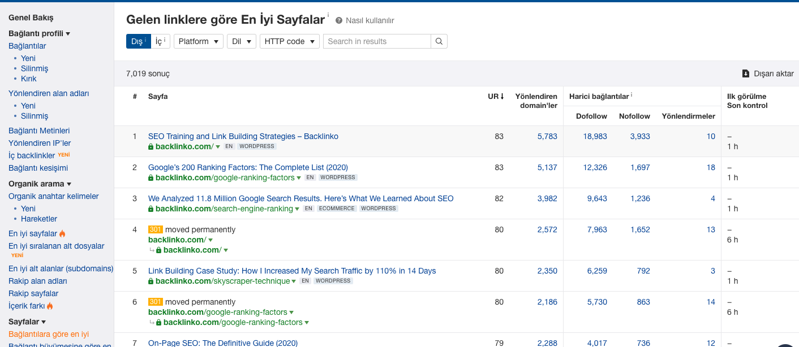Click the padlock in Google's 200 Ranking Factors row
The width and height of the screenshot is (799, 347).
[x=151, y=177]
